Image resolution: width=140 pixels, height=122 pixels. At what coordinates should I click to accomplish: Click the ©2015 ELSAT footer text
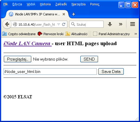click(18, 97)
